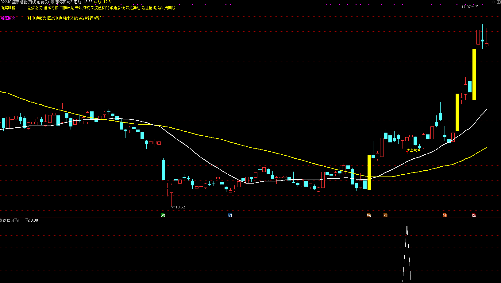Click the red up-arrow buy signal
This screenshot has width=501, height=283.
pos(407,152)
